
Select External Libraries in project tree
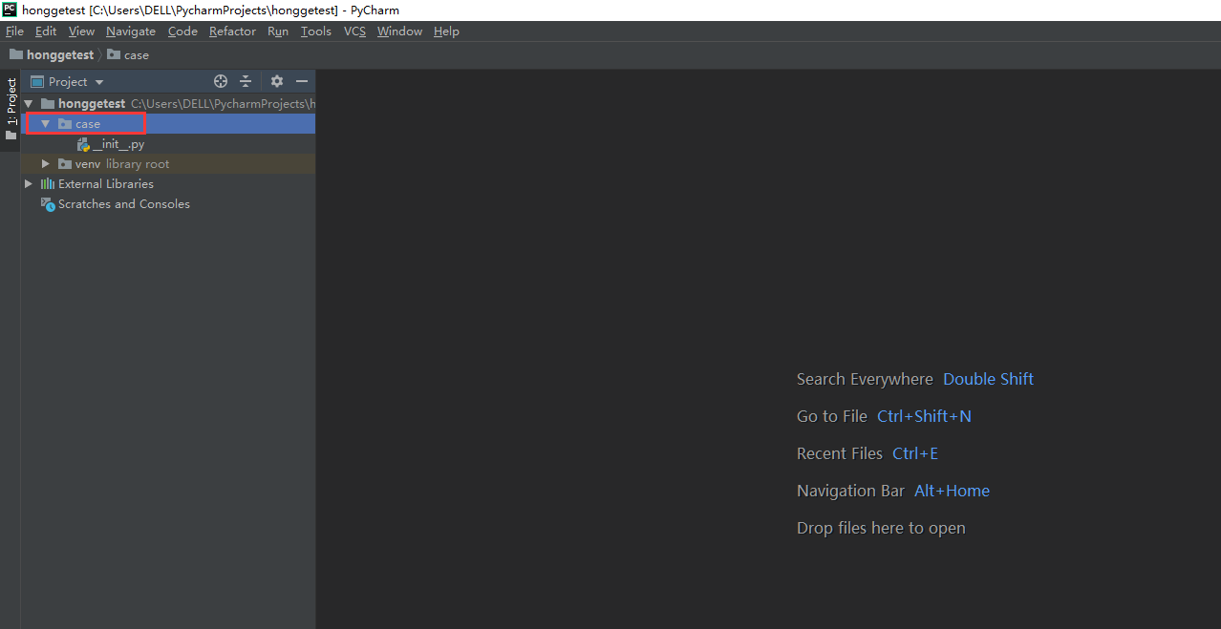pos(168,184)
